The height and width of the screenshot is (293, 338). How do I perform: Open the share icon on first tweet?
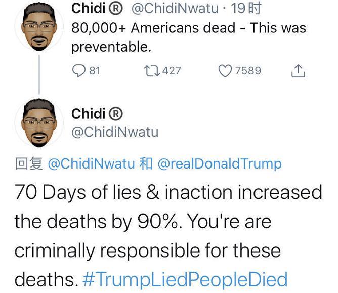(x=299, y=71)
